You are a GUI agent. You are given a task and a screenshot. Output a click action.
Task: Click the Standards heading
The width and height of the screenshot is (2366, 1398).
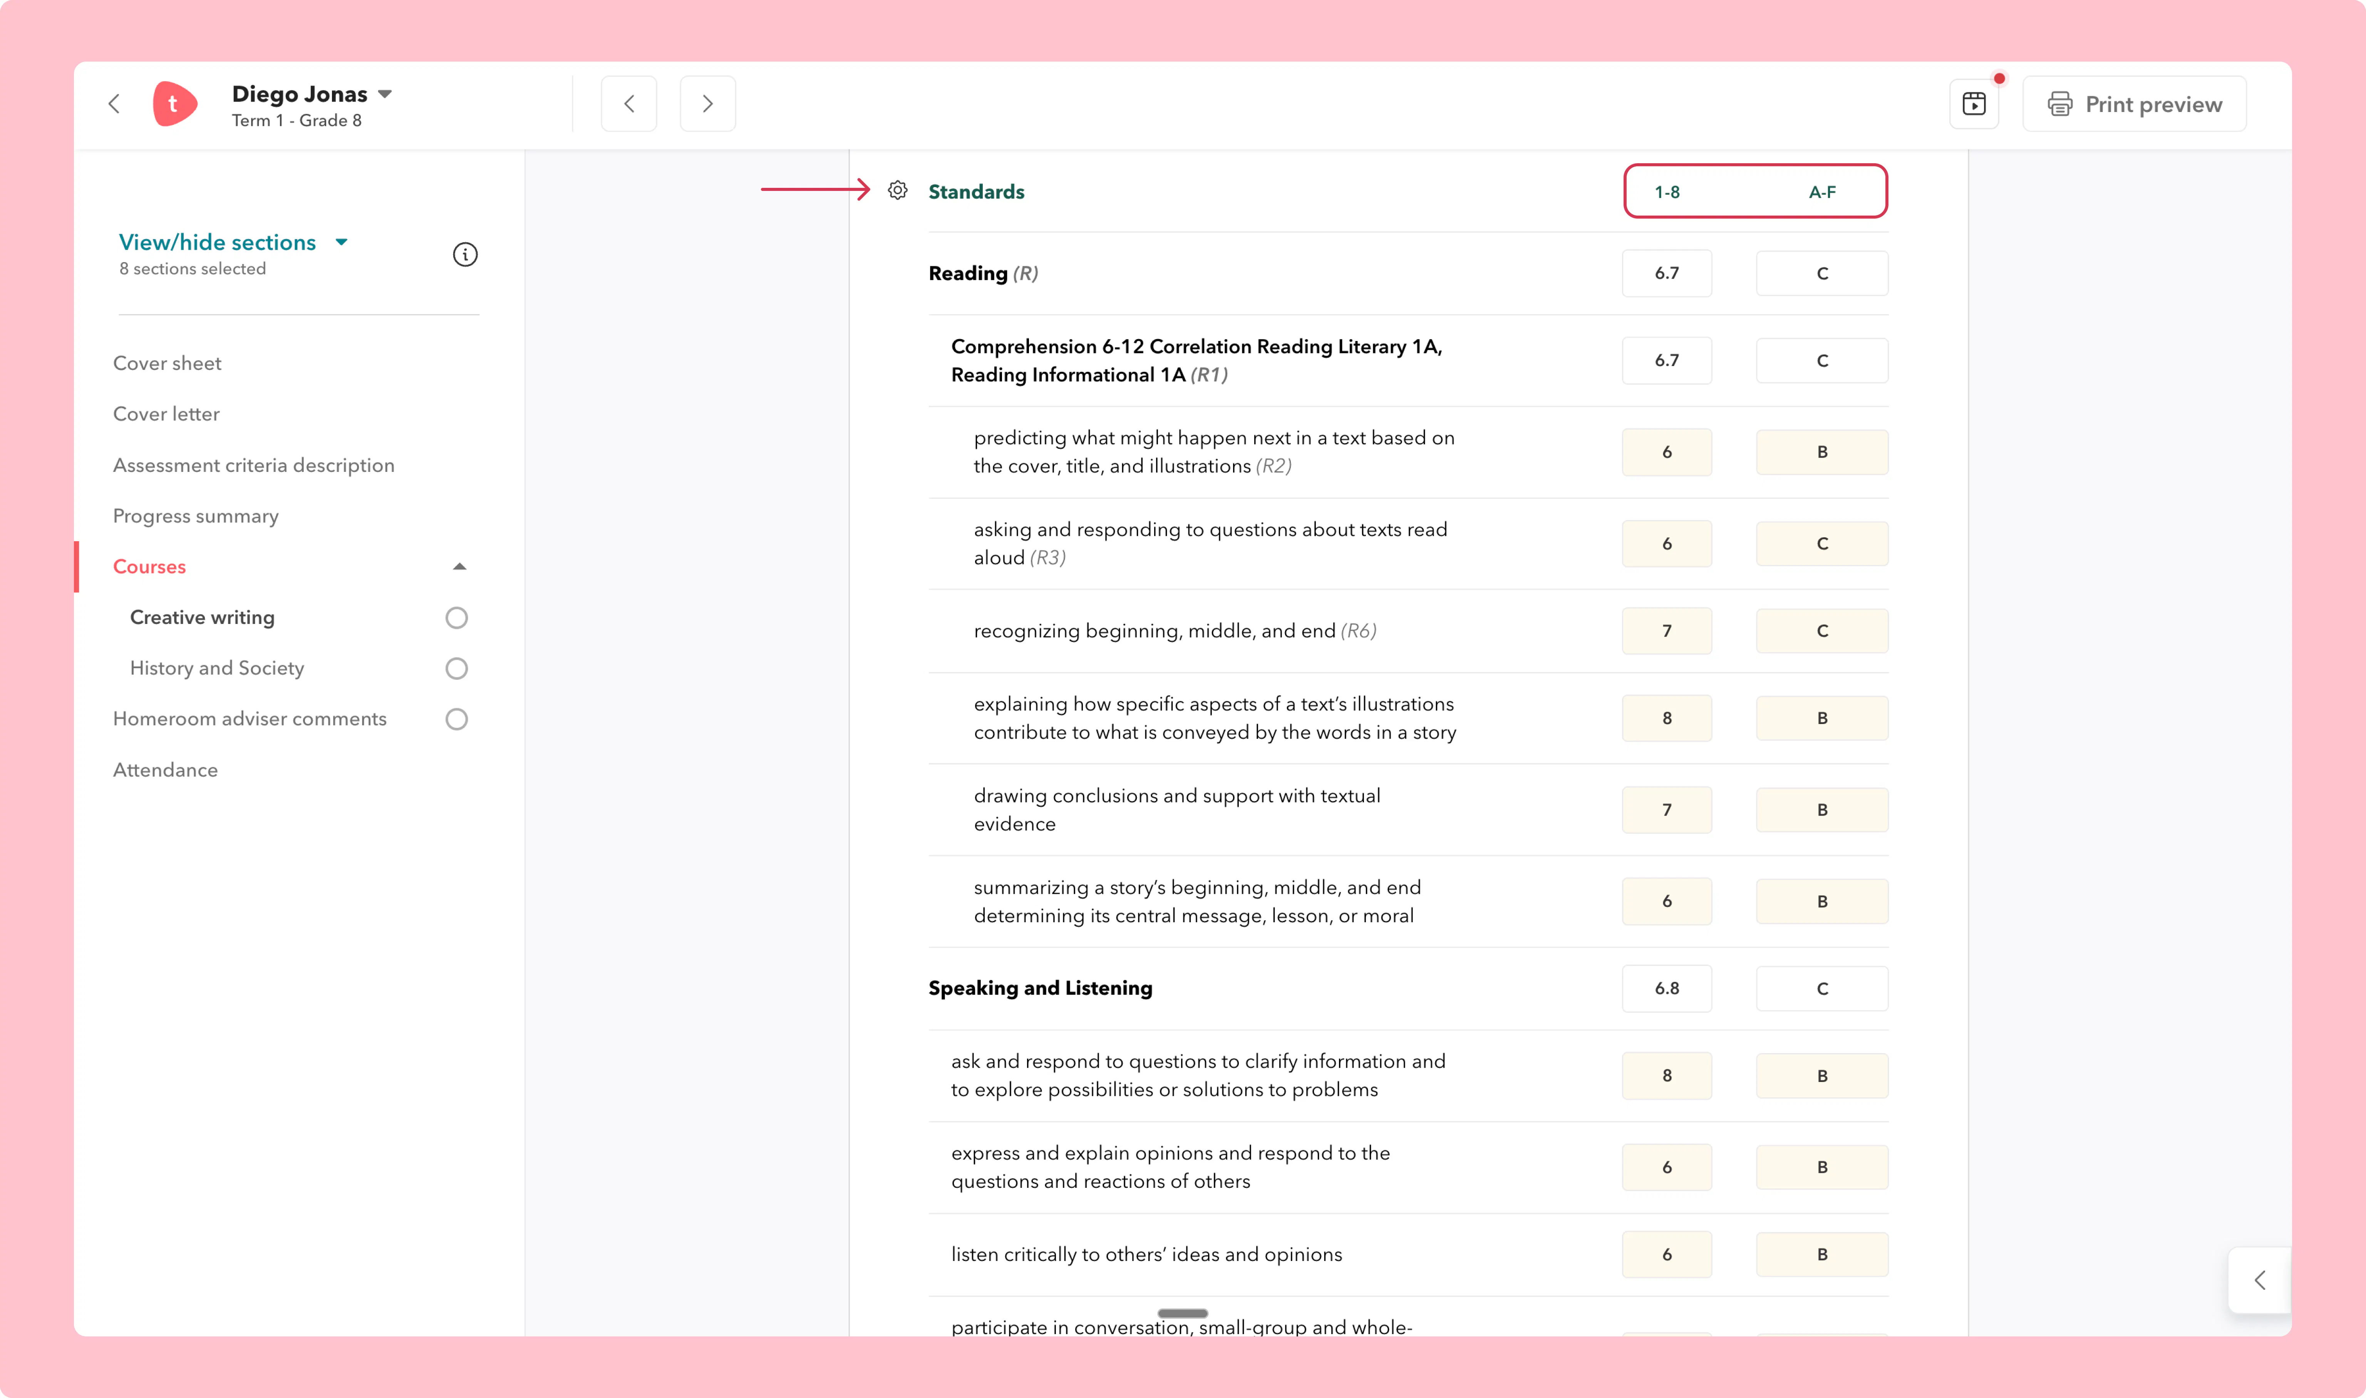coord(976,191)
